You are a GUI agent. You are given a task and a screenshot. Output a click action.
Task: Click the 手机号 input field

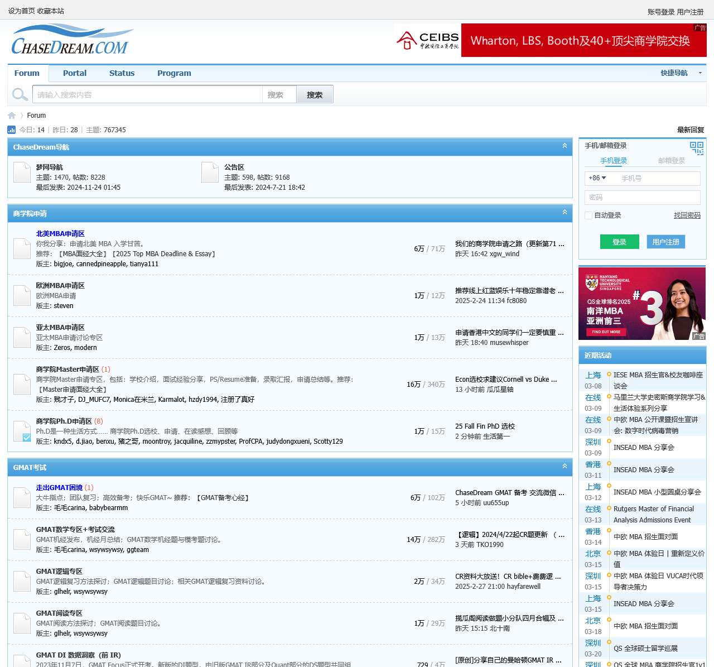pyautogui.click(x=658, y=178)
